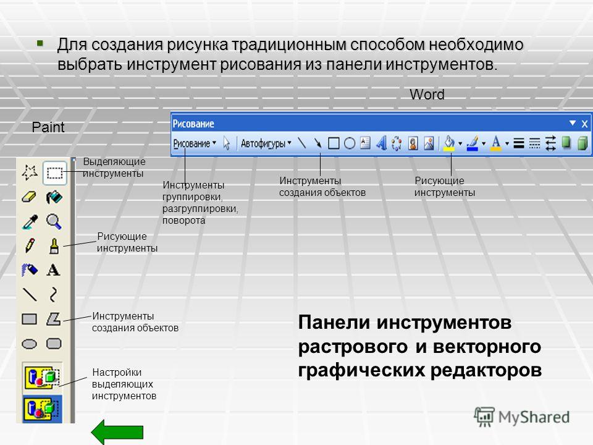Image resolution: width=593 pixels, height=445 pixels.
Task: Click the green back arrow button
Action: click(117, 432)
